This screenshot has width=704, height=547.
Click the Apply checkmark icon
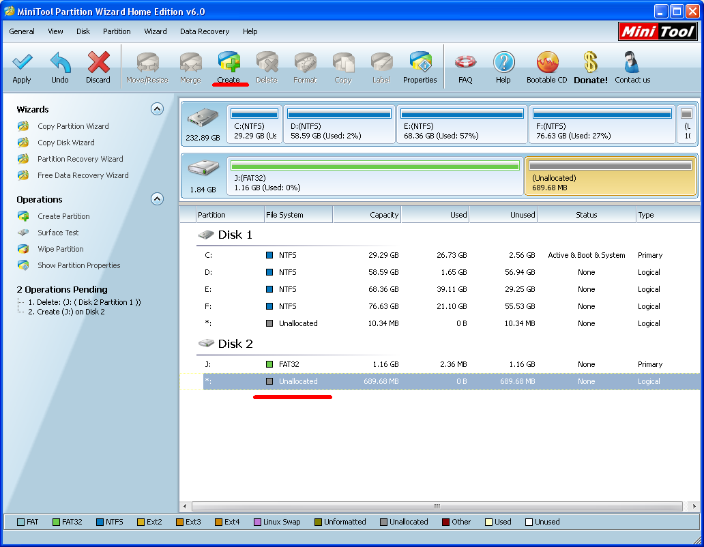tap(22, 63)
